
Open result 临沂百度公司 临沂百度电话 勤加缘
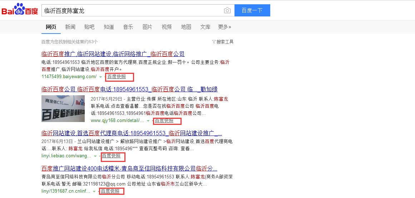[x=130, y=89]
